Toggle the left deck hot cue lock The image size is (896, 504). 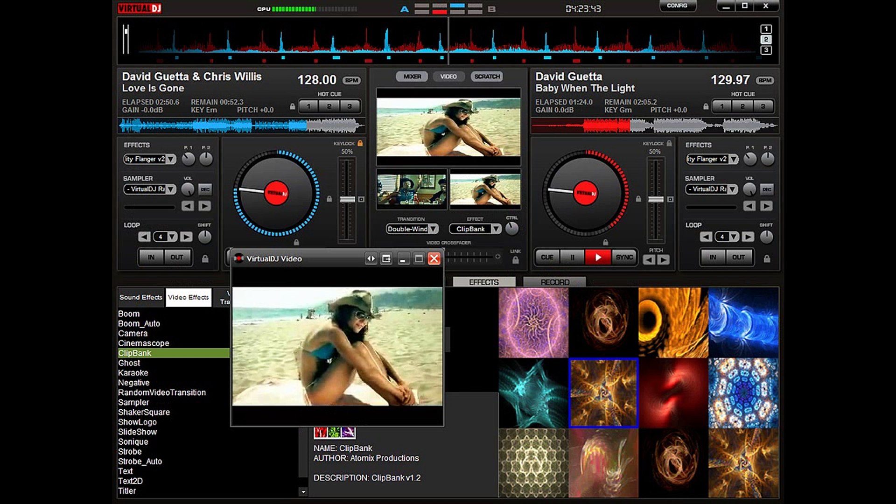point(293,106)
